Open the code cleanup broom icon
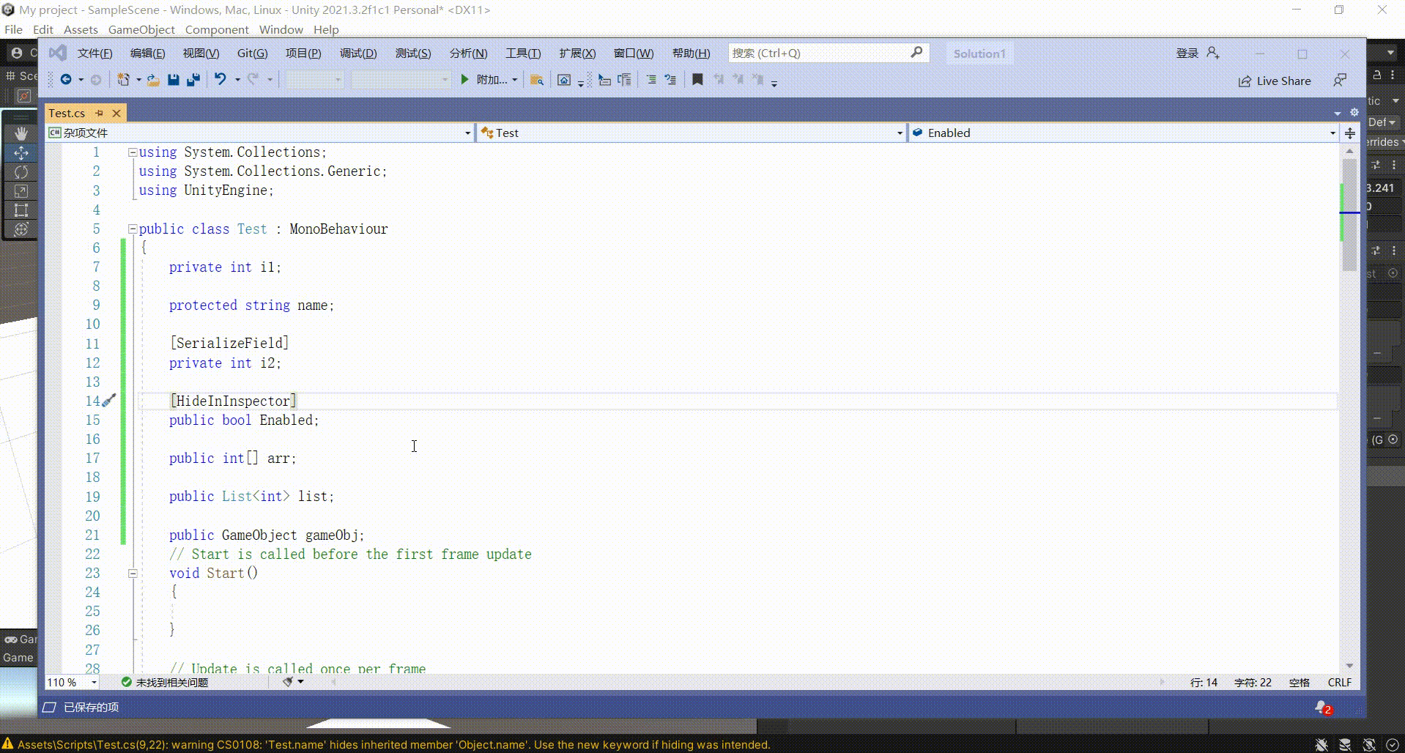The height and width of the screenshot is (753, 1405). (289, 681)
